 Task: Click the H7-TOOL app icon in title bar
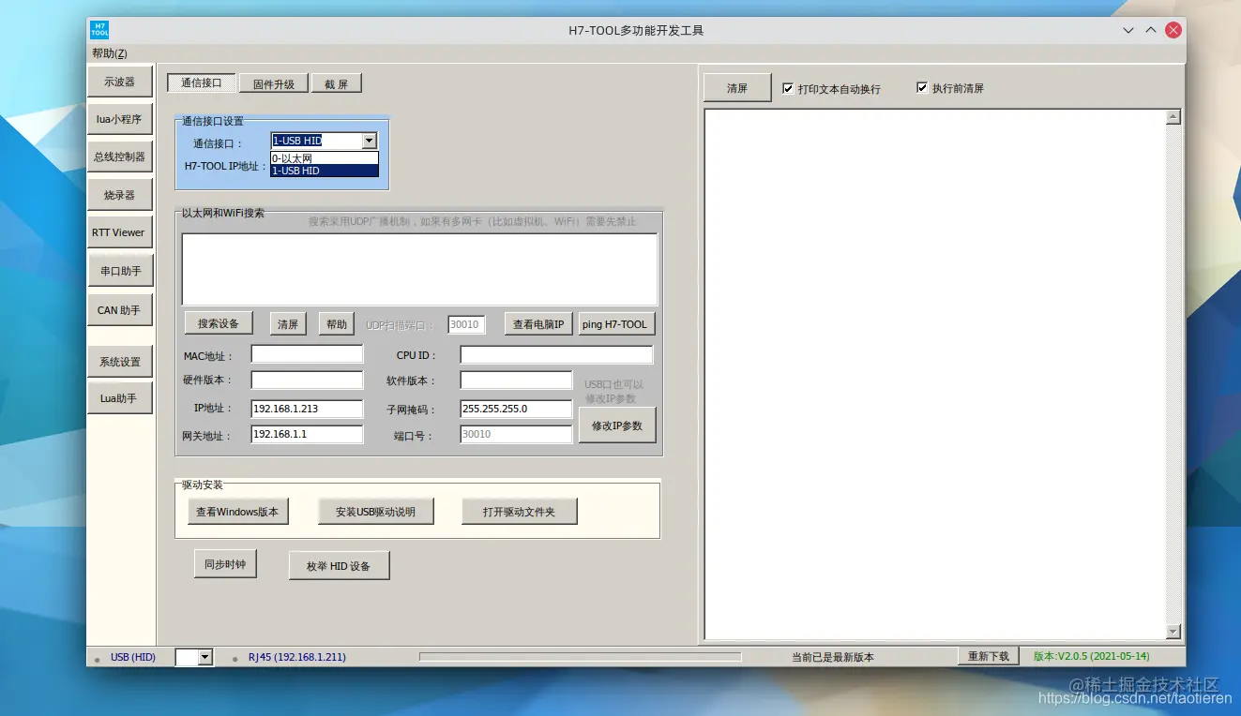[99, 30]
